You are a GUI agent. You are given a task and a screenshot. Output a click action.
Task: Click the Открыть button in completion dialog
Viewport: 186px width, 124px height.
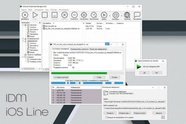pyautogui.click(x=110, y=113)
